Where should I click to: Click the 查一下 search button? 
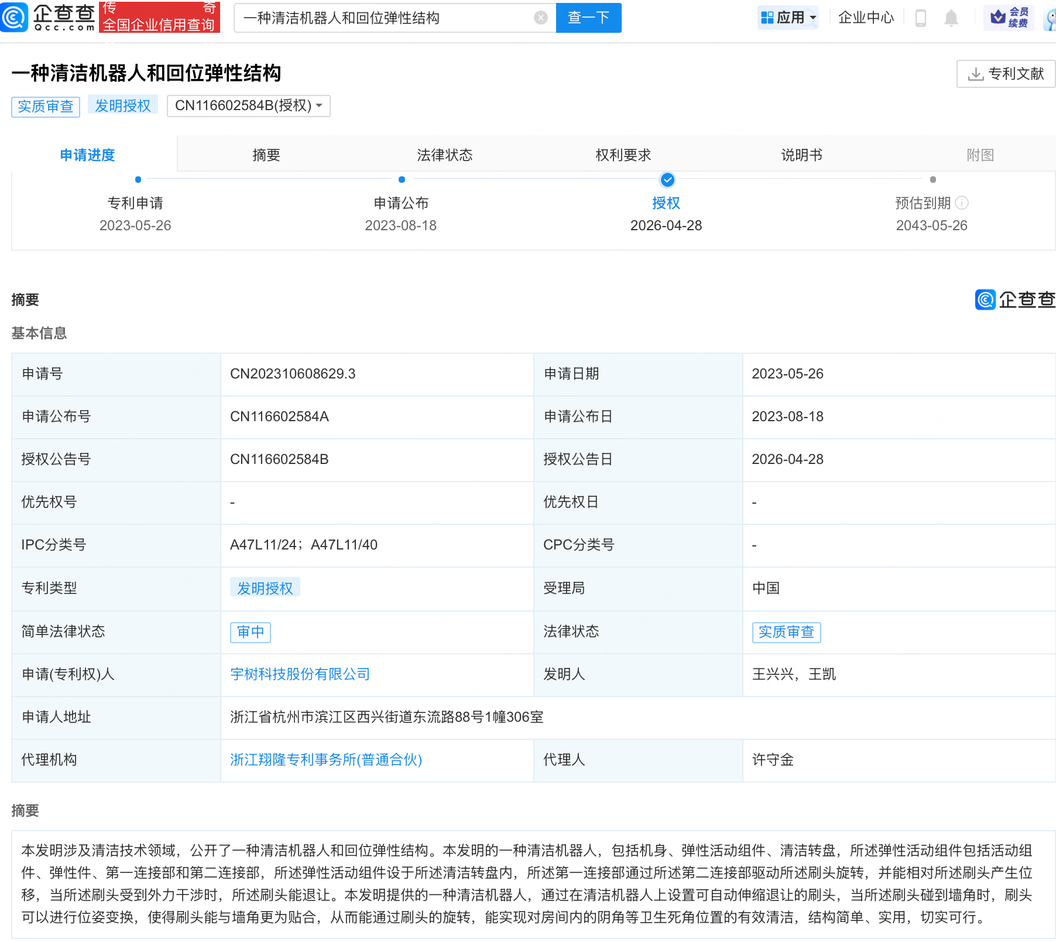[x=588, y=18]
